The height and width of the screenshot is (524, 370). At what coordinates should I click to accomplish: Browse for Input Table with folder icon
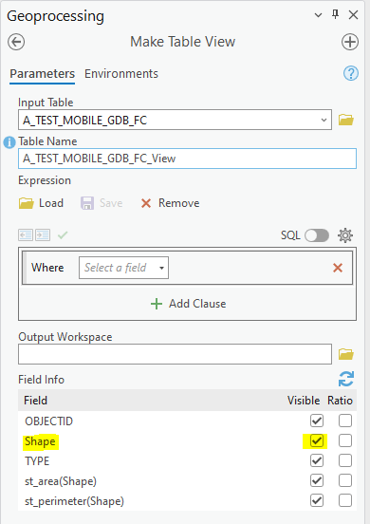346,120
